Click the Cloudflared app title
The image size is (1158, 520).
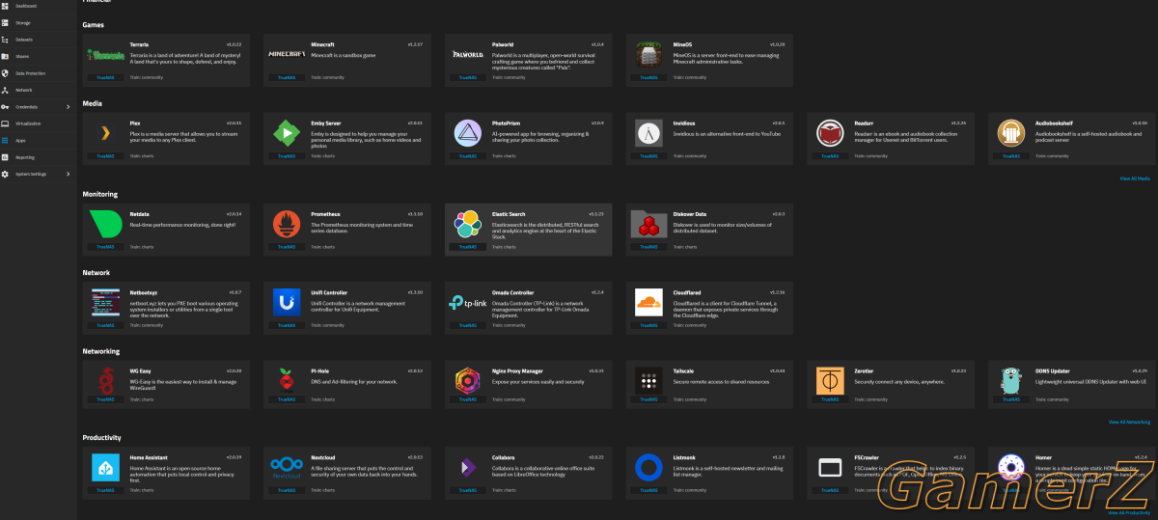(x=685, y=291)
